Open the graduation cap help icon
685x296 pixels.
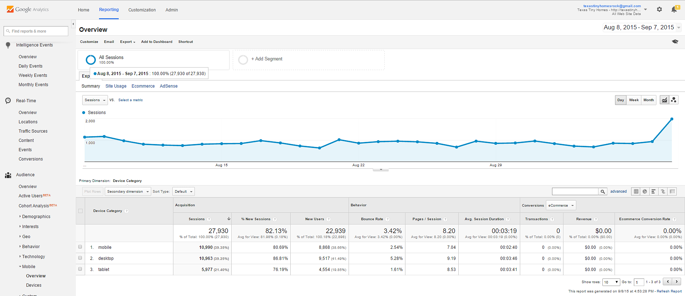coord(675,42)
